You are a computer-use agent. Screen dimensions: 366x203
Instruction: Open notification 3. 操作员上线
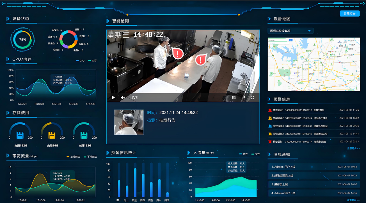[314, 185]
